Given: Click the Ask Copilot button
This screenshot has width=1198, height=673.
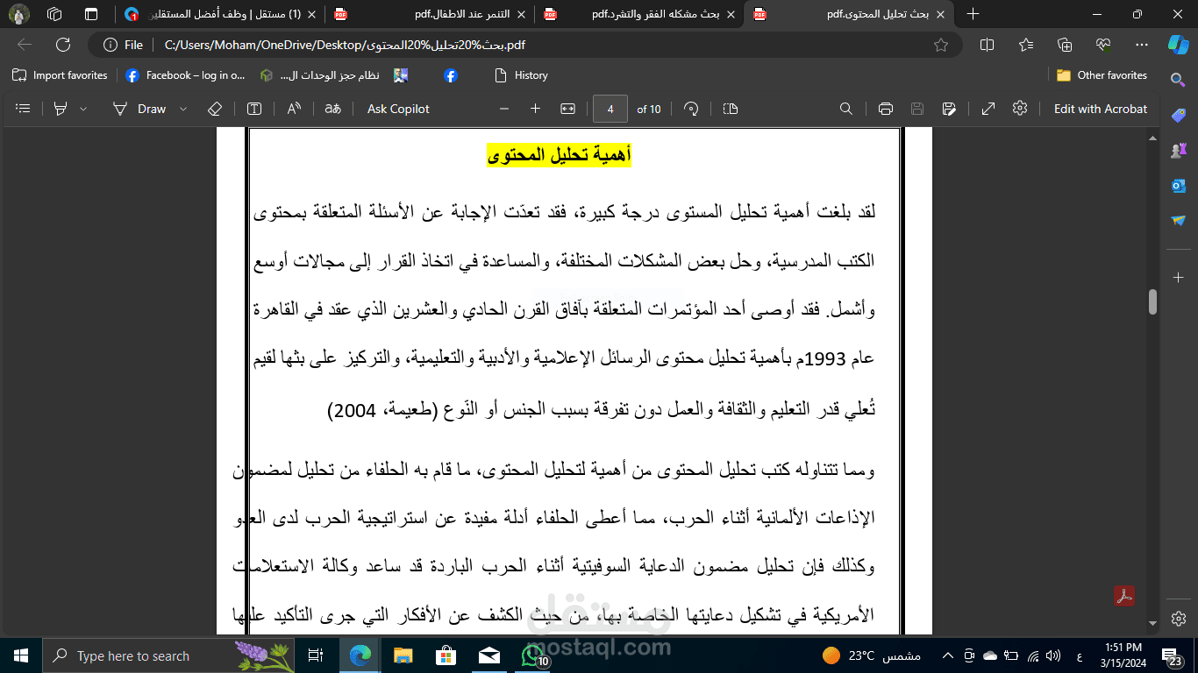Looking at the screenshot, I should (398, 109).
